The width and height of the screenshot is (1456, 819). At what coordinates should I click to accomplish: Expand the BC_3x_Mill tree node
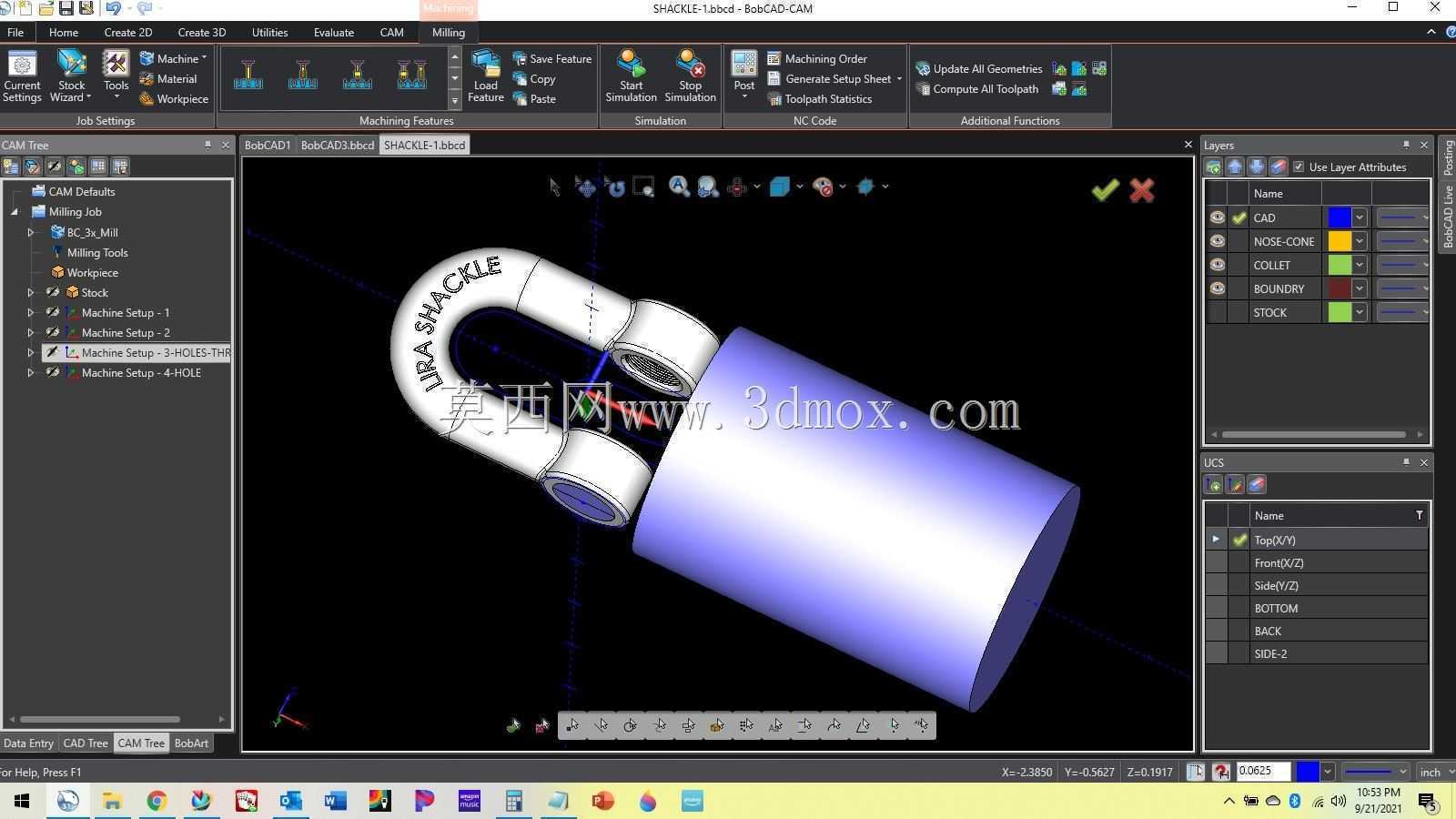31,233
